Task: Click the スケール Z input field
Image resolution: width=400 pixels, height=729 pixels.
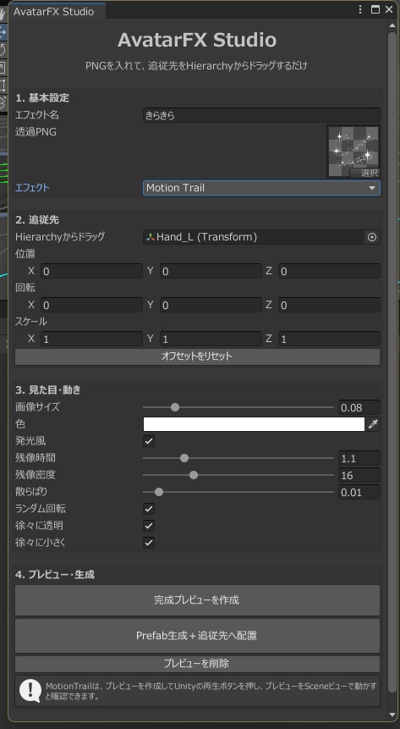Action: (329, 339)
